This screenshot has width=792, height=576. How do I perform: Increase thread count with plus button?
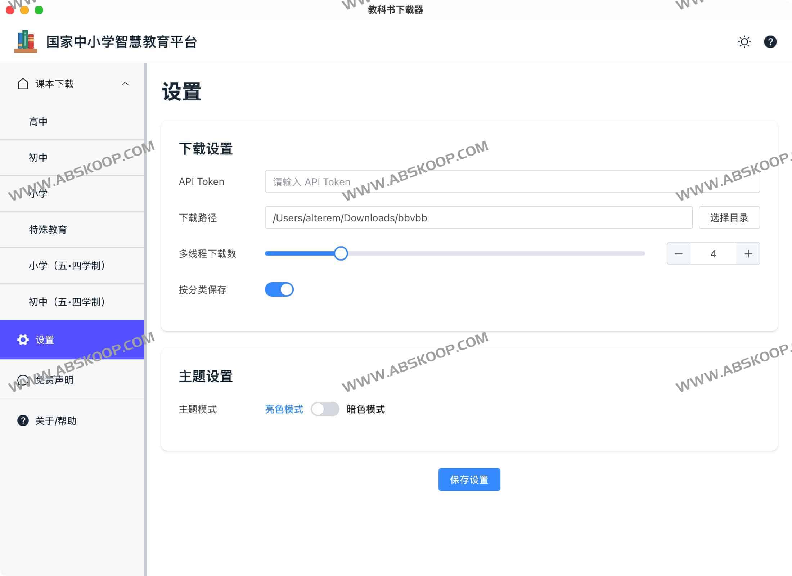point(748,253)
